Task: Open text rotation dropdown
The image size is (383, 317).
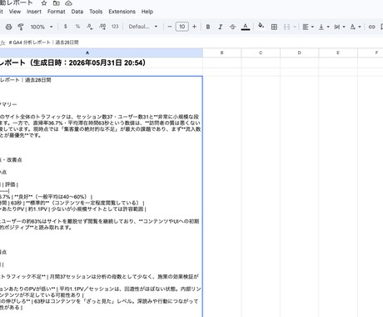Action: pyautogui.click(x=356, y=27)
